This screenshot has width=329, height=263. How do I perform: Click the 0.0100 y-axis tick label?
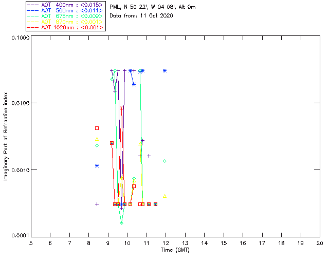pyautogui.click(x=20, y=103)
